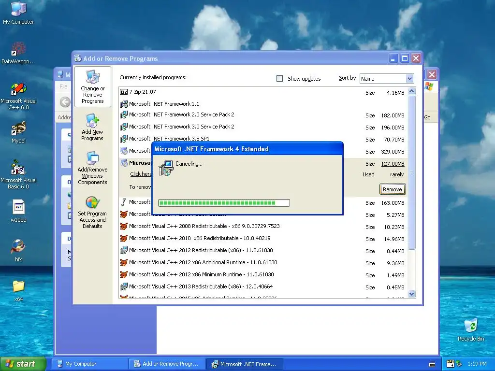Click 163.00MB size value in list
The height and width of the screenshot is (371, 495).
(x=393, y=203)
